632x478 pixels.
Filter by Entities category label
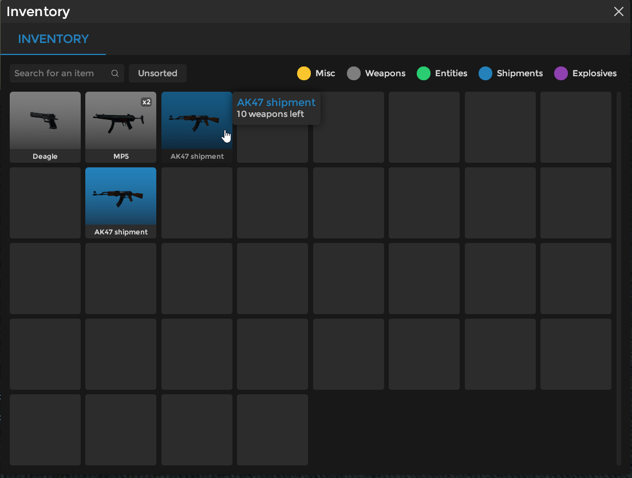coord(451,73)
